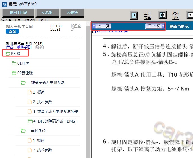Select 二 电控系统 tree item
193x158 pixels.
[36, 131]
